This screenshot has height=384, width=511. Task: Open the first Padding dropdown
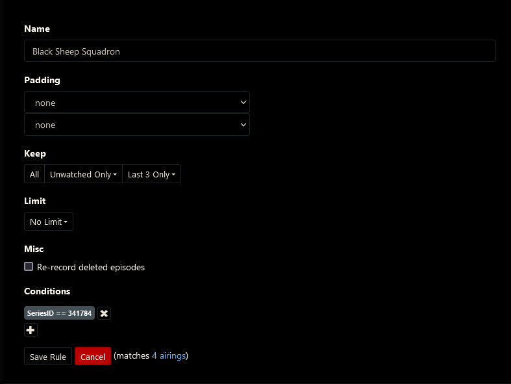[136, 103]
